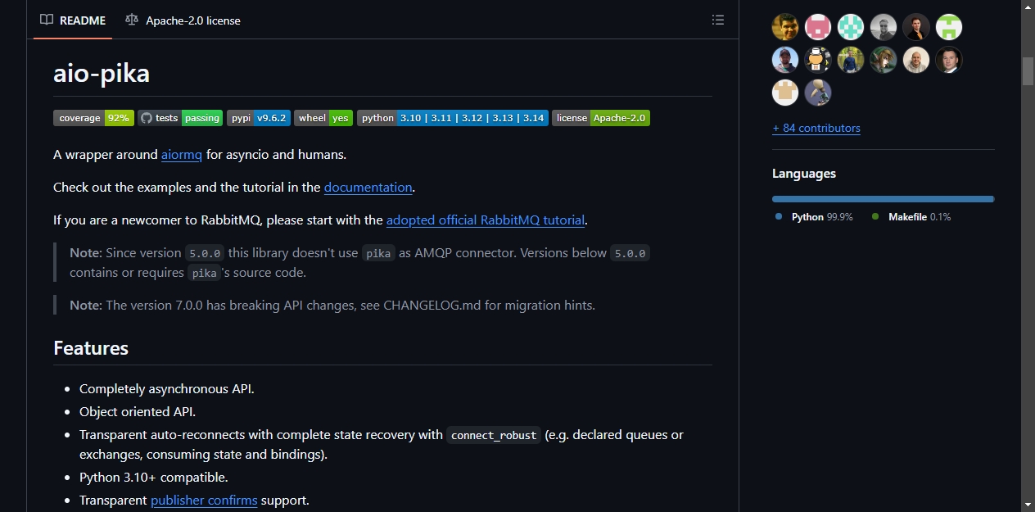The image size is (1035, 512).
Task: Click 'A wrapper around' description text
Action: click(106, 154)
